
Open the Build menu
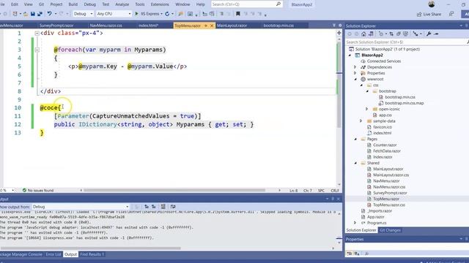click(73, 4)
